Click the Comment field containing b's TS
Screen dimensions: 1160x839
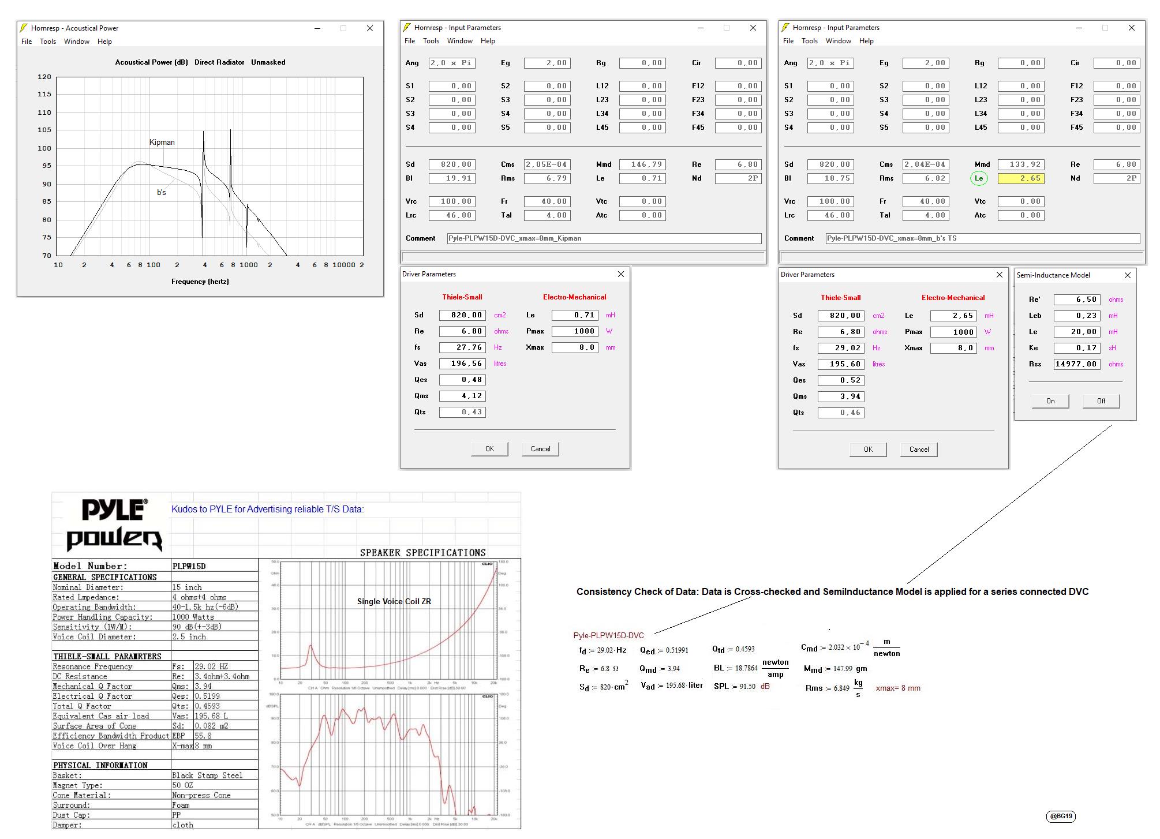[x=983, y=238]
